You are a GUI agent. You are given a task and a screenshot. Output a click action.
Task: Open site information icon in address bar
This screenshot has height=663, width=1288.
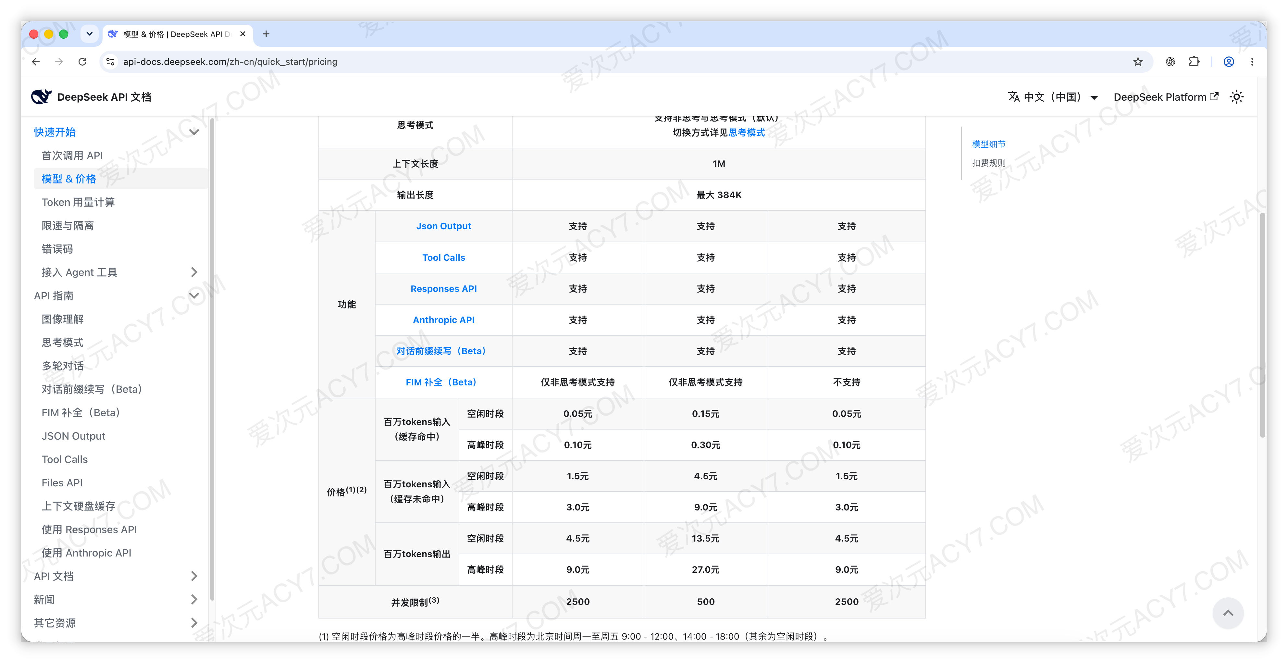point(110,61)
